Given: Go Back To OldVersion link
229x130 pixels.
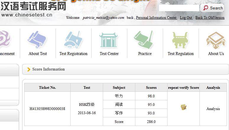Looking at the screenshot, I should tap(210, 18).
